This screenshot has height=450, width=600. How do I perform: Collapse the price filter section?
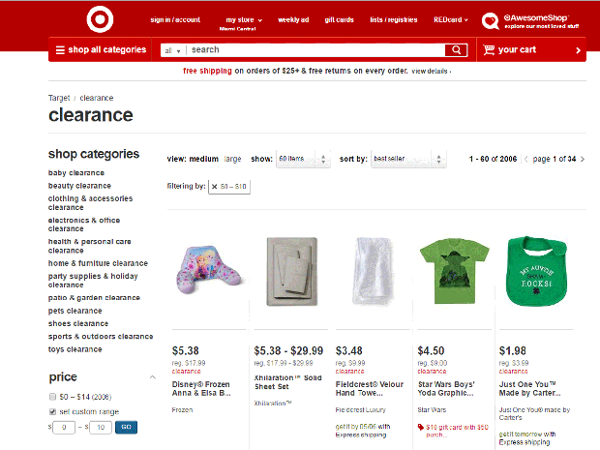152,377
